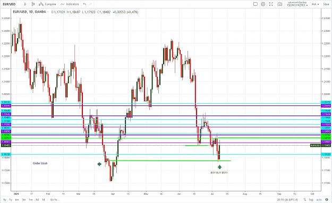The height and width of the screenshot is (203, 332).
Task: Select the 5y date range
Action: (5, 200)
